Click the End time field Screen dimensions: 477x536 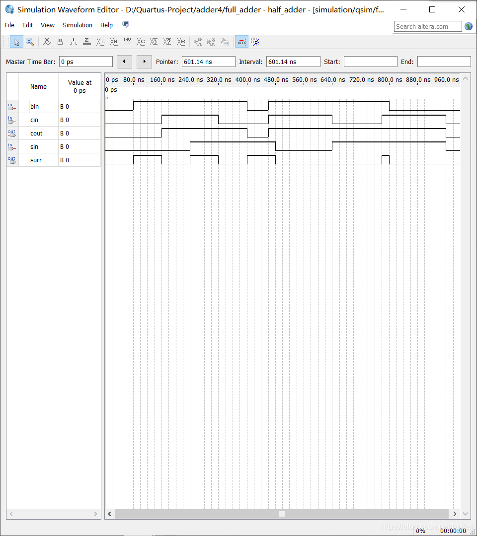444,62
